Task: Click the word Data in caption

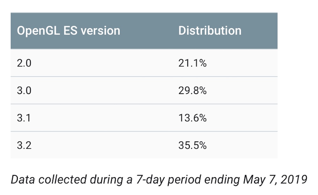Action: click(x=23, y=180)
